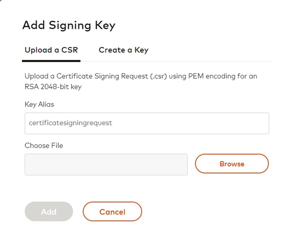Dismiss dialog with the Cancel button
Image resolution: width=292 pixels, height=244 pixels.
click(x=112, y=211)
